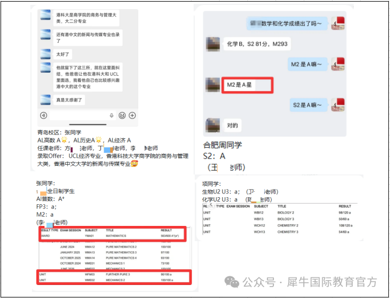Select the '还有港中文的新闻与传媒专业也录了' bubble
The width and height of the screenshot is (390, 298).
tap(88, 37)
